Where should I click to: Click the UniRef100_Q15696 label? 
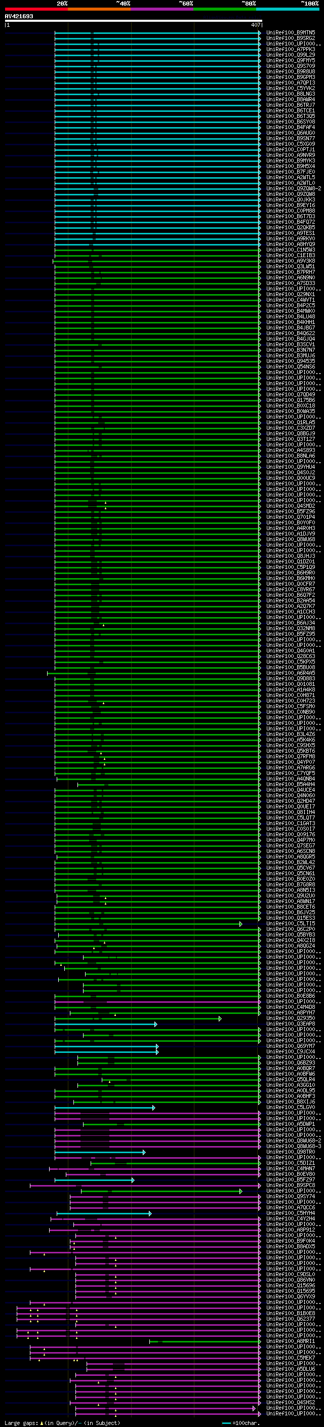(x=291, y=1285)
